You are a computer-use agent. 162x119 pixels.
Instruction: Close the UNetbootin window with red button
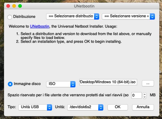click(x=8, y=6)
